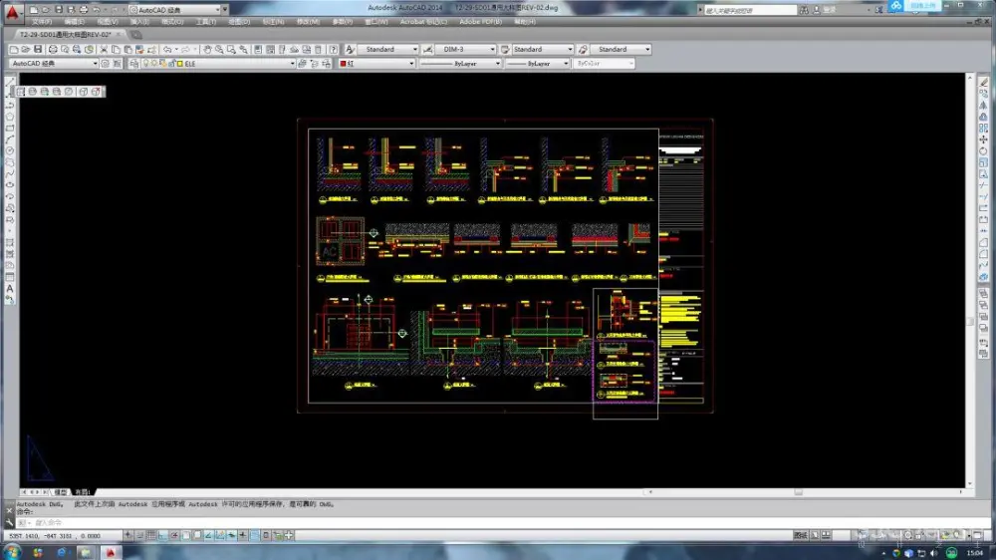This screenshot has height=560, width=996.
Task: Click the Undo arrow in the standard toolbar
Action: tap(166, 49)
